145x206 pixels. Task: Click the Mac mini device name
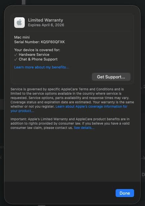point(22,37)
